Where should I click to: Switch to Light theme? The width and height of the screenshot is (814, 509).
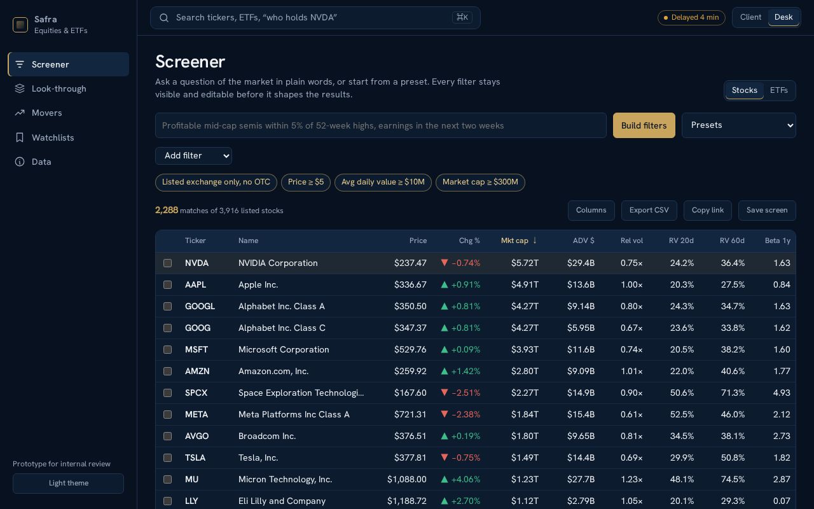tap(69, 484)
